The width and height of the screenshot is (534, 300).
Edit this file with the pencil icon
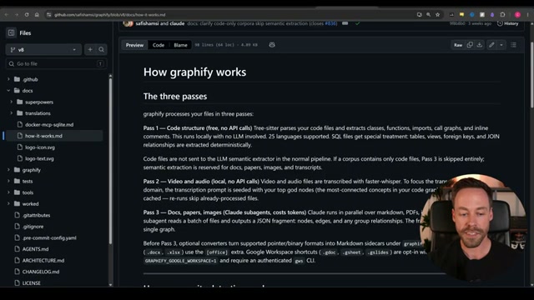click(491, 45)
